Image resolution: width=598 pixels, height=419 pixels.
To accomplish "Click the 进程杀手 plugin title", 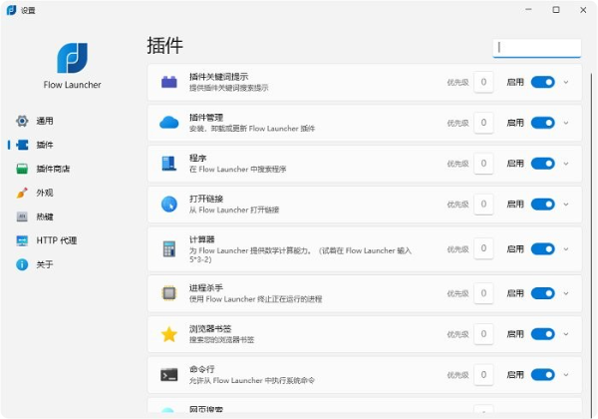I will point(206,288).
